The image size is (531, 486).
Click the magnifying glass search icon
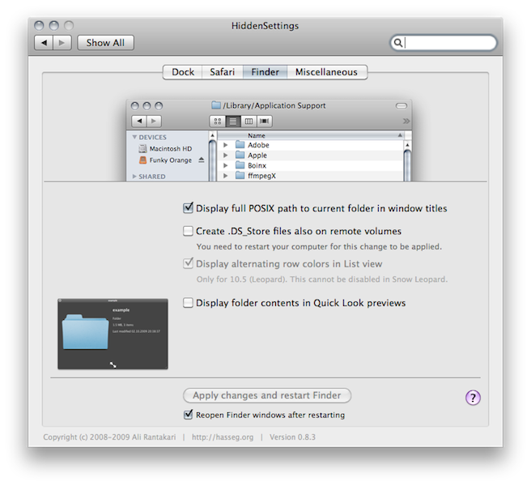[x=398, y=43]
